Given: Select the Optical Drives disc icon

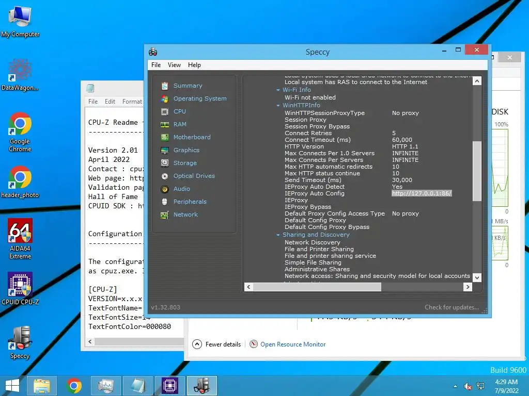Looking at the screenshot, I should pyautogui.click(x=165, y=176).
